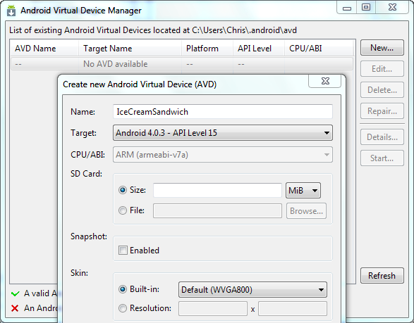Click the Platform column header
Viewport: 414px width, 323px height.
[x=207, y=49]
